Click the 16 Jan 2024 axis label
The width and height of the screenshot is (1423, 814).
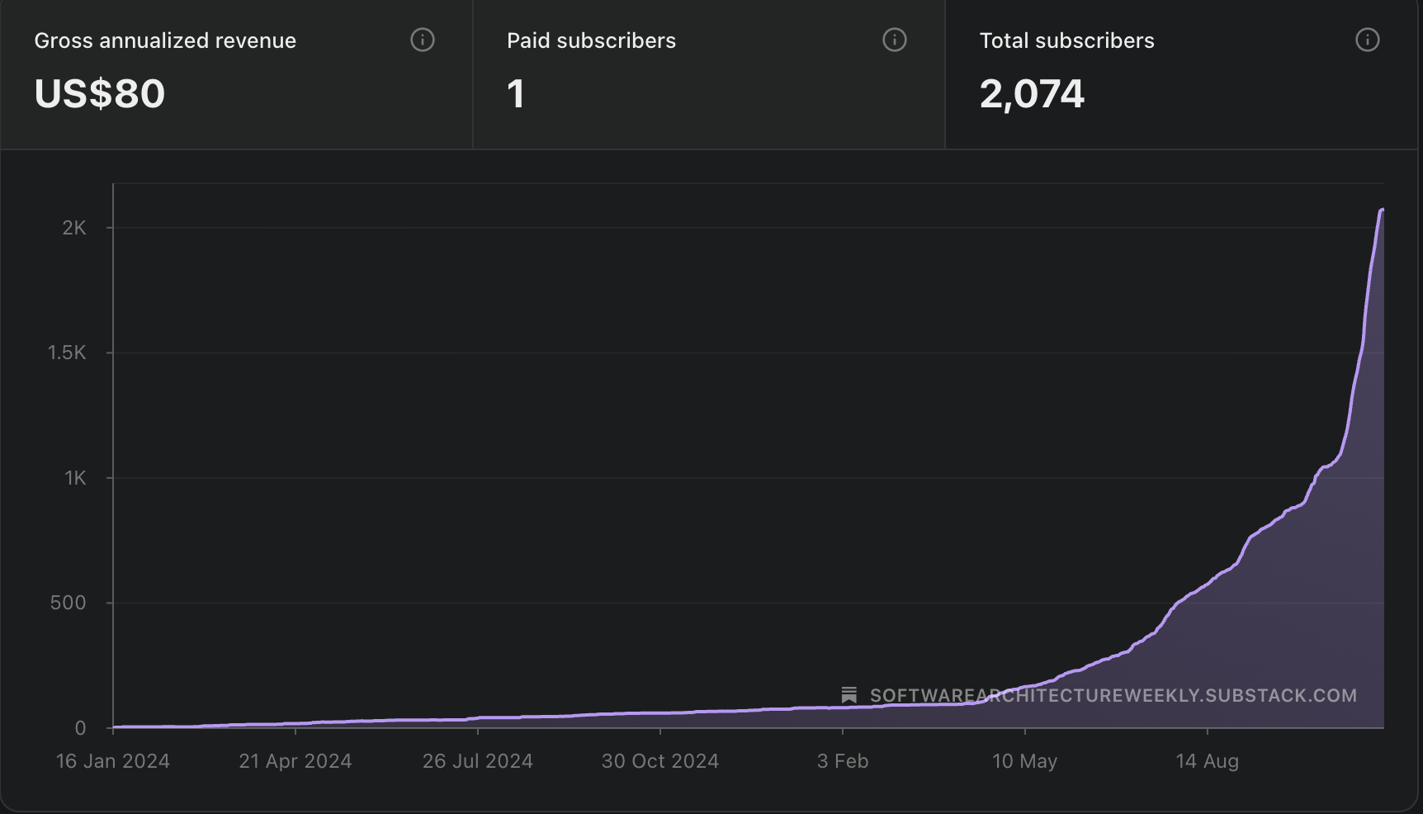(113, 761)
